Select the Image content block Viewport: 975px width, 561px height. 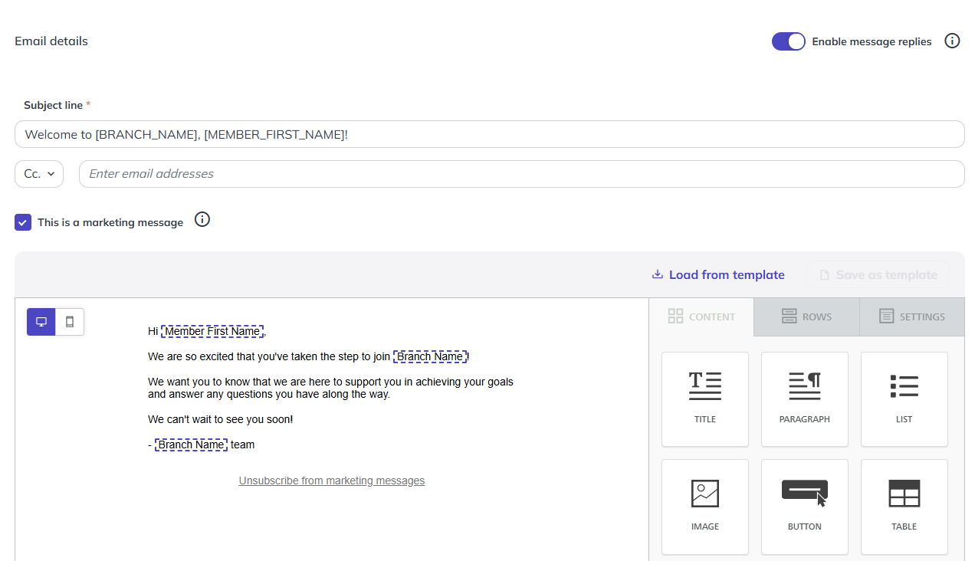pyautogui.click(x=705, y=507)
